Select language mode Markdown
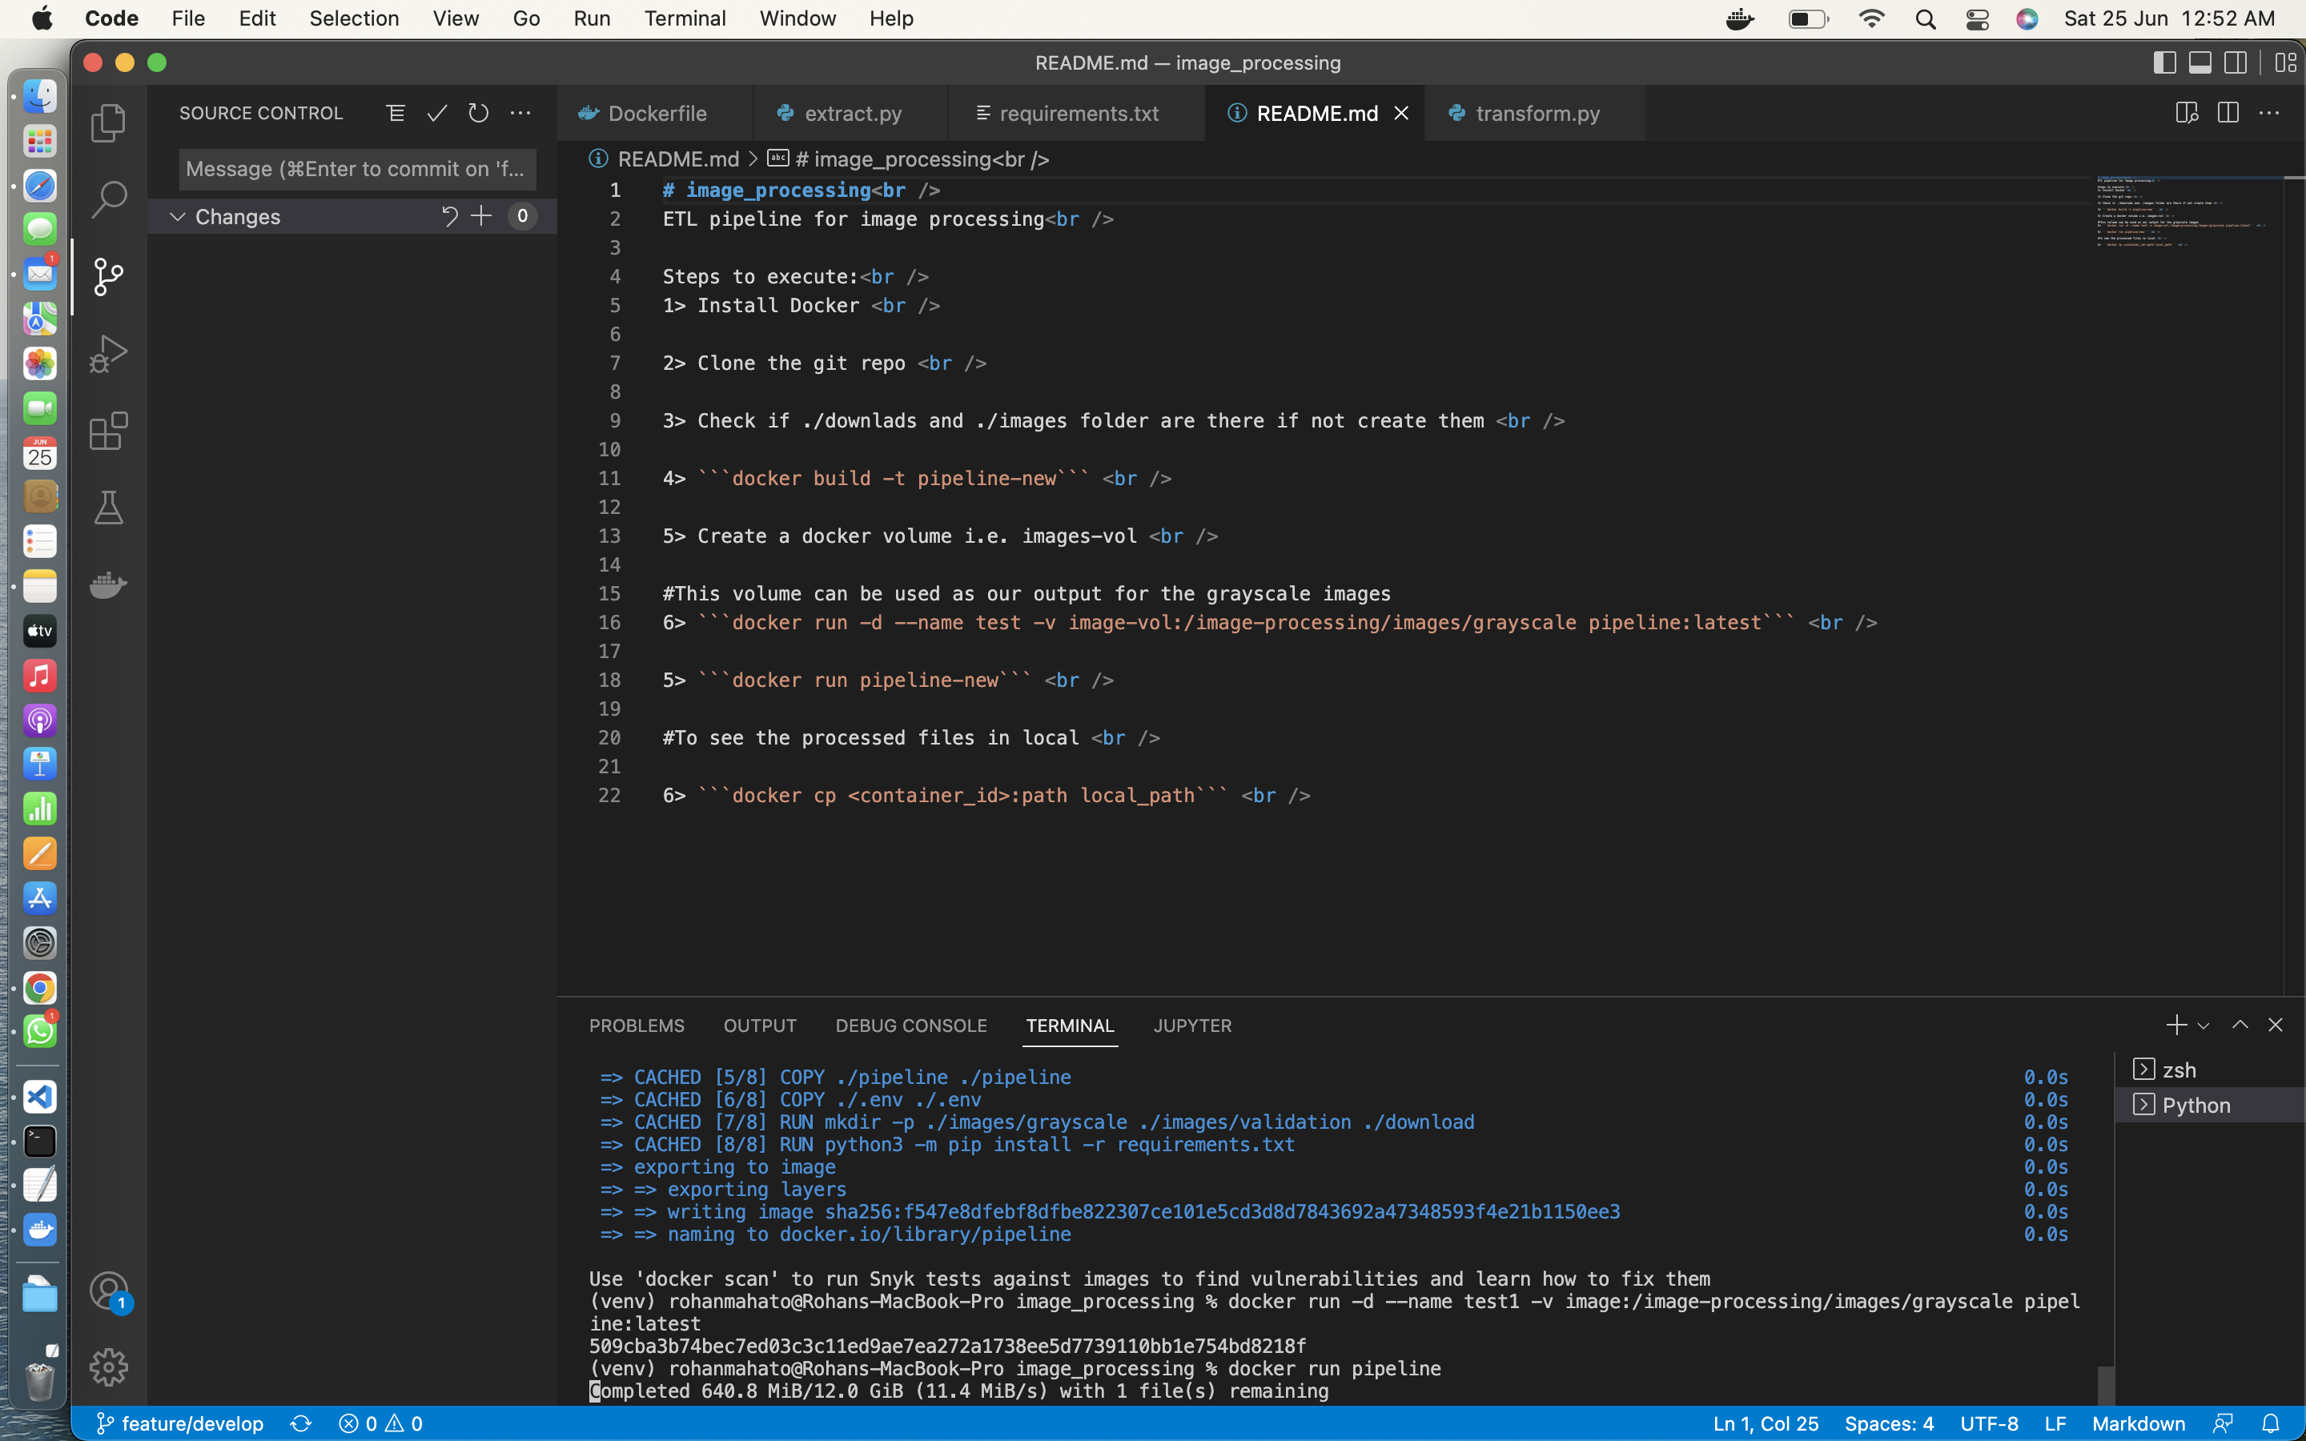The image size is (2306, 1441). 2139,1423
